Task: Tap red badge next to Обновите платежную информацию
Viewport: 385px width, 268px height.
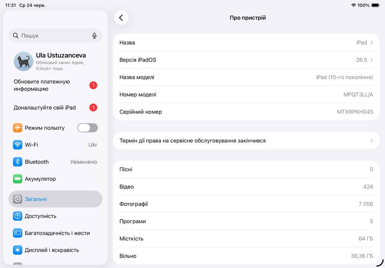Action: point(93,85)
